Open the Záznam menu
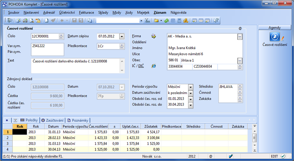294x161 pixels. tap(160, 13)
